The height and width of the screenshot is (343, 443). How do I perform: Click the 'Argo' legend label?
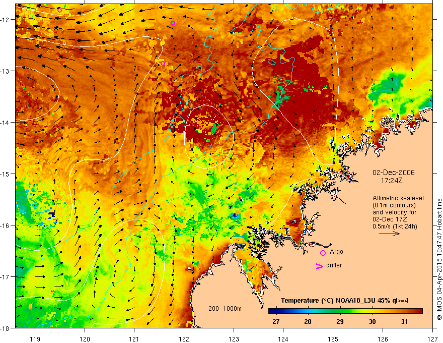336,252
